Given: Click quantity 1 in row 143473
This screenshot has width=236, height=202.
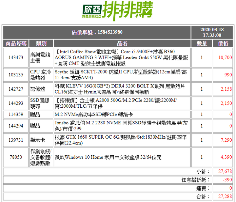Looking at the screenshot, I should (202, 57).
